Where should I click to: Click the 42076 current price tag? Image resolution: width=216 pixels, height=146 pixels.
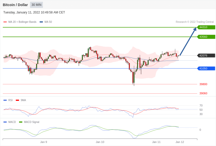[x=206, y=56]
